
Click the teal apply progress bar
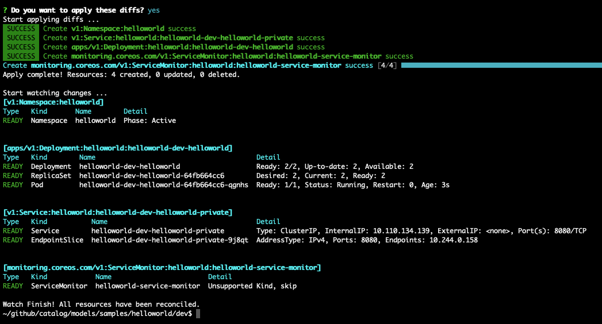(x=500, y=65)
